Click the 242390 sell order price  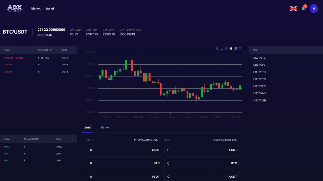click(8, 65)
